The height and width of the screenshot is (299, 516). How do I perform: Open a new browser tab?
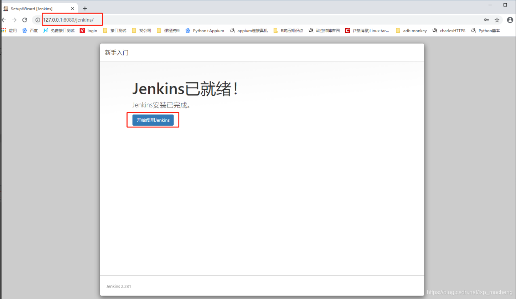[x=85, y=8]
